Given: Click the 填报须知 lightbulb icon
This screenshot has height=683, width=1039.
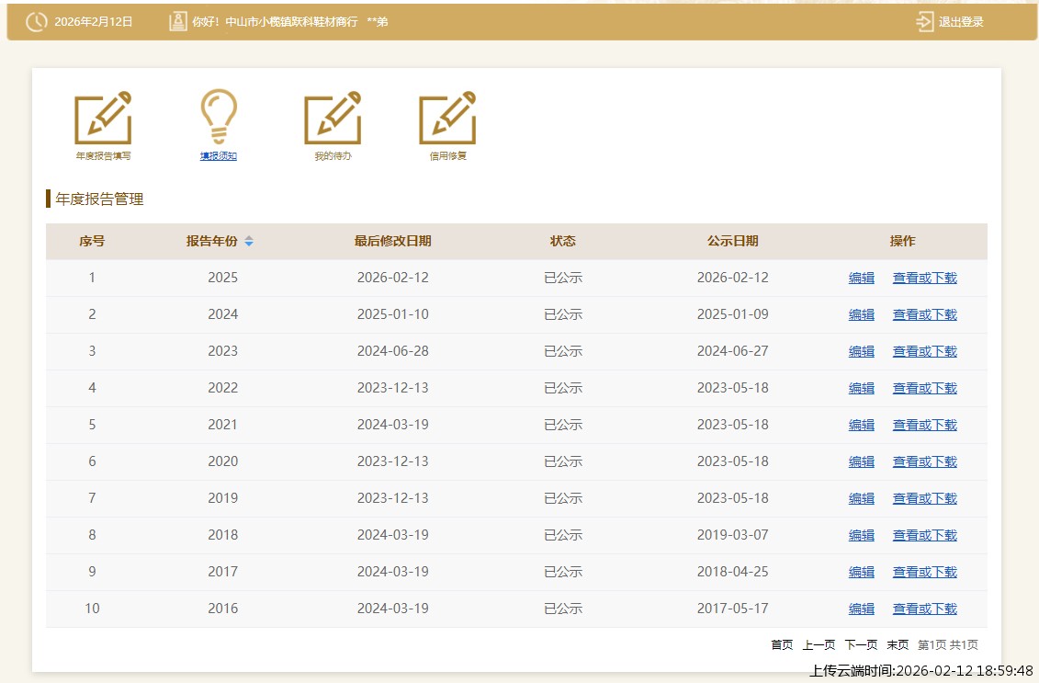Looking at the screenshot, I should coord(219,117).
